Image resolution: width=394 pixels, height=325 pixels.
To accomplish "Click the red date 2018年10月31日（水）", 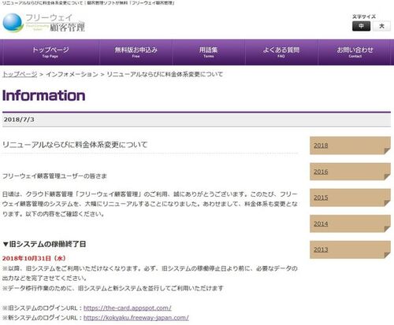I will tap(34, 258).
